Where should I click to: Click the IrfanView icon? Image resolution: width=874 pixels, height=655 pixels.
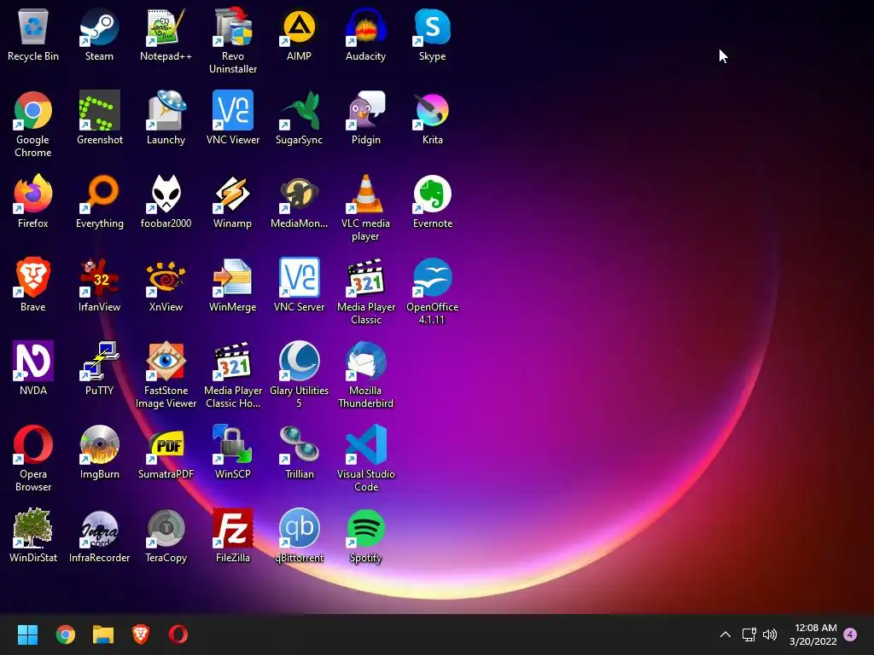[99, 278]
